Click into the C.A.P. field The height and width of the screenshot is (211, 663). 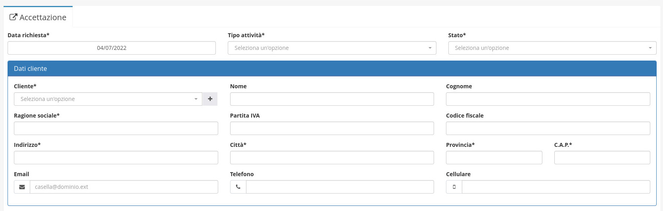602,158
